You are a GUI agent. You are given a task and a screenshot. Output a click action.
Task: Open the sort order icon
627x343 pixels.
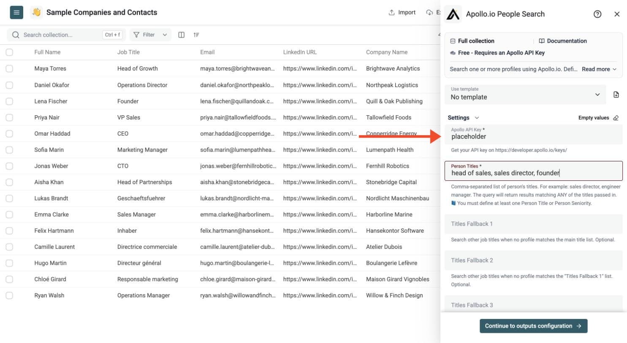pos(196,35)
